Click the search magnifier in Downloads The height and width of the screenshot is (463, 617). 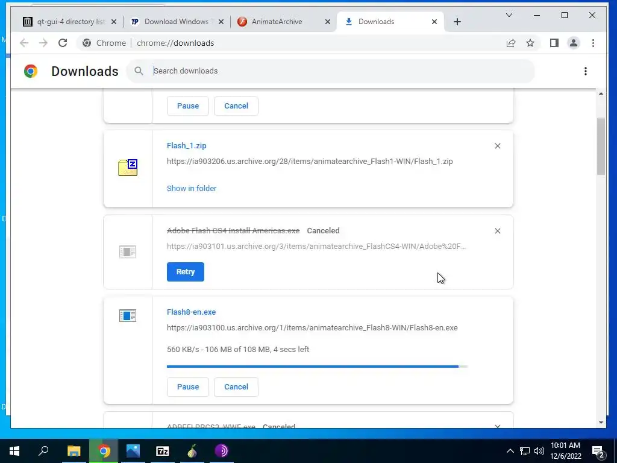139,71
